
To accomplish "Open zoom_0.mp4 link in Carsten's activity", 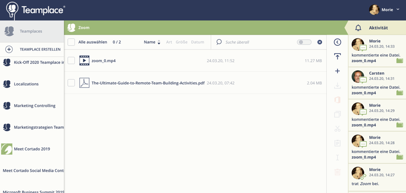I will coord(364,93).
